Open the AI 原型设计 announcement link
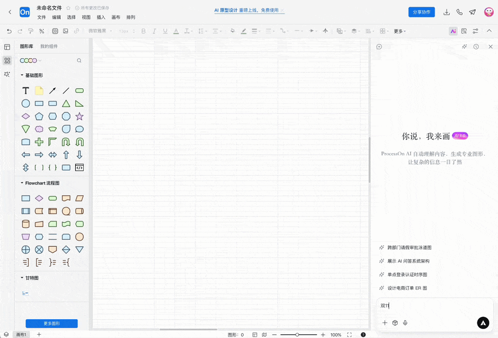Image resolution: width=498 pixels, height=338 pixels. coord(247,10)
